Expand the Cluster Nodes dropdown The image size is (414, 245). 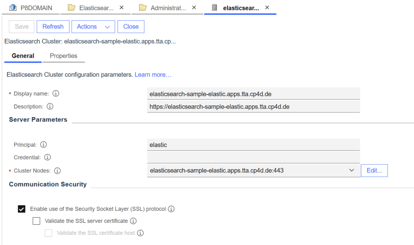(351, 170)
